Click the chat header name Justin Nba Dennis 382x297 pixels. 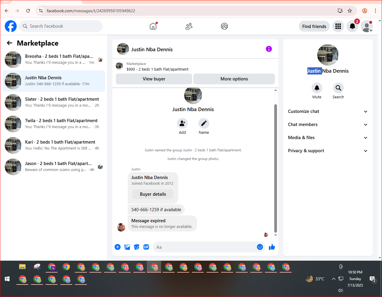152,49
